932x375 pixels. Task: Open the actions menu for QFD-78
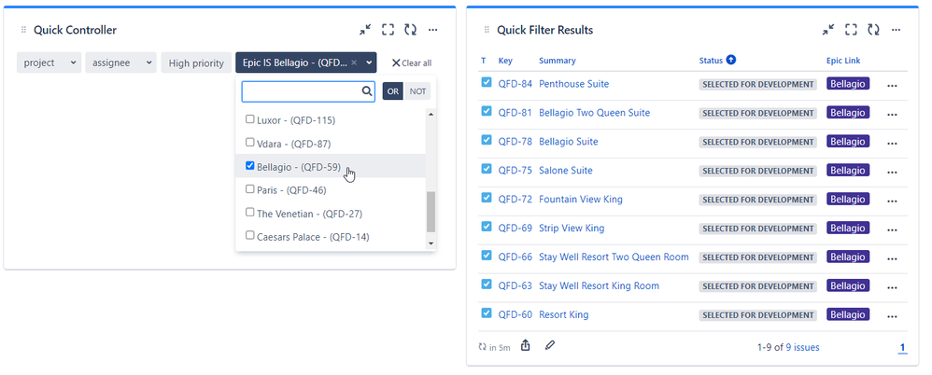coord(892,143)
